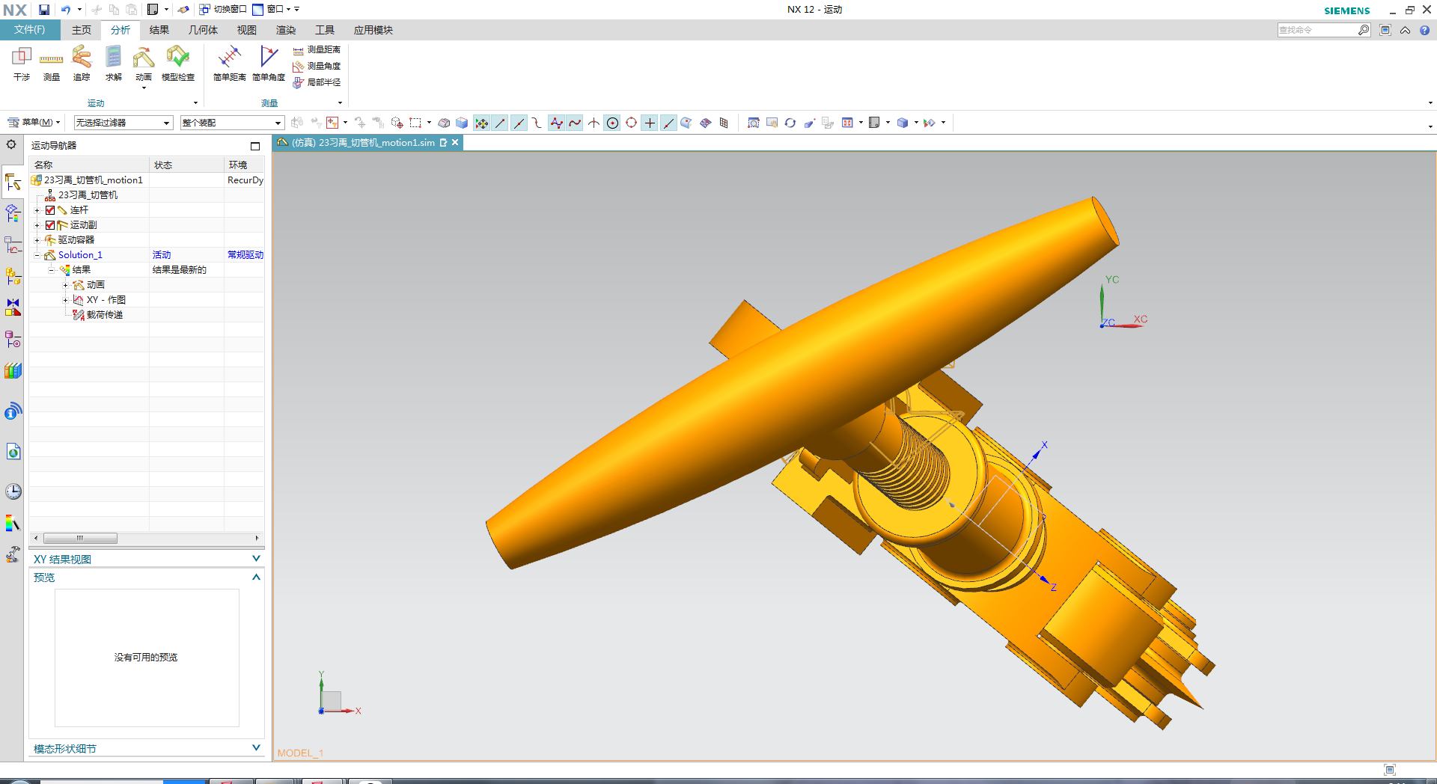Expand the XY 结果视图 panel

coord(256,559)
